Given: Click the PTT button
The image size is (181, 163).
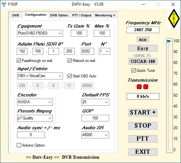Looking at the screenshot, I should tap(143, 139).
